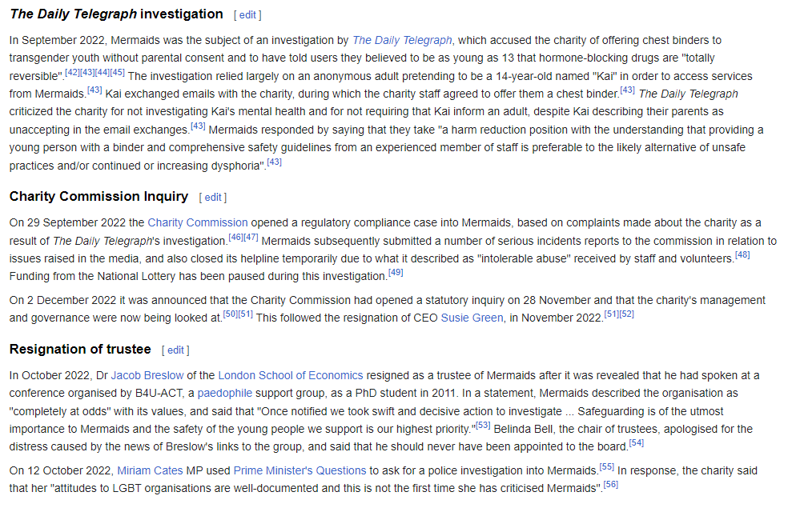Jump to citation 45
800x508 pixels.
click(x=118, y=72)
